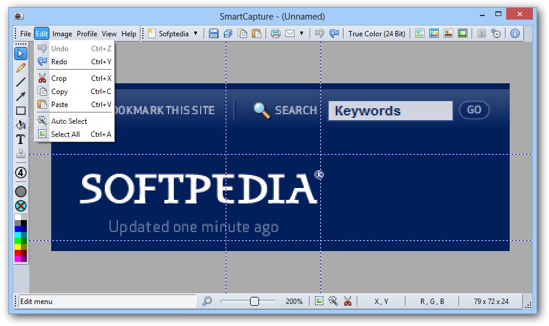Click the X, Y coordinates field
Image resolution: width=549 pixels, height=326 pixels.
pyautogui.click(x=381, y=302)
